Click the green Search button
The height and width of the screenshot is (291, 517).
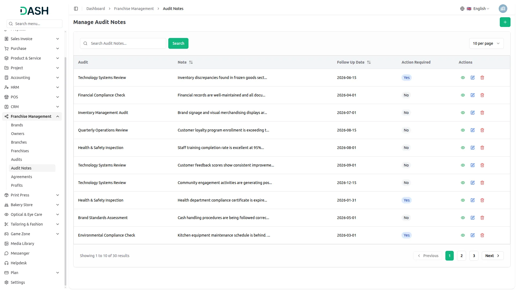pyautogui.click(x=178, y=43)
